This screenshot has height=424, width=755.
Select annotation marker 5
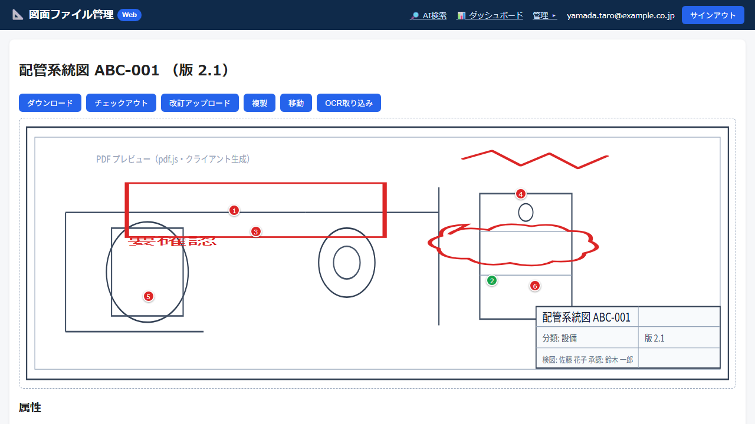[148, 296]
